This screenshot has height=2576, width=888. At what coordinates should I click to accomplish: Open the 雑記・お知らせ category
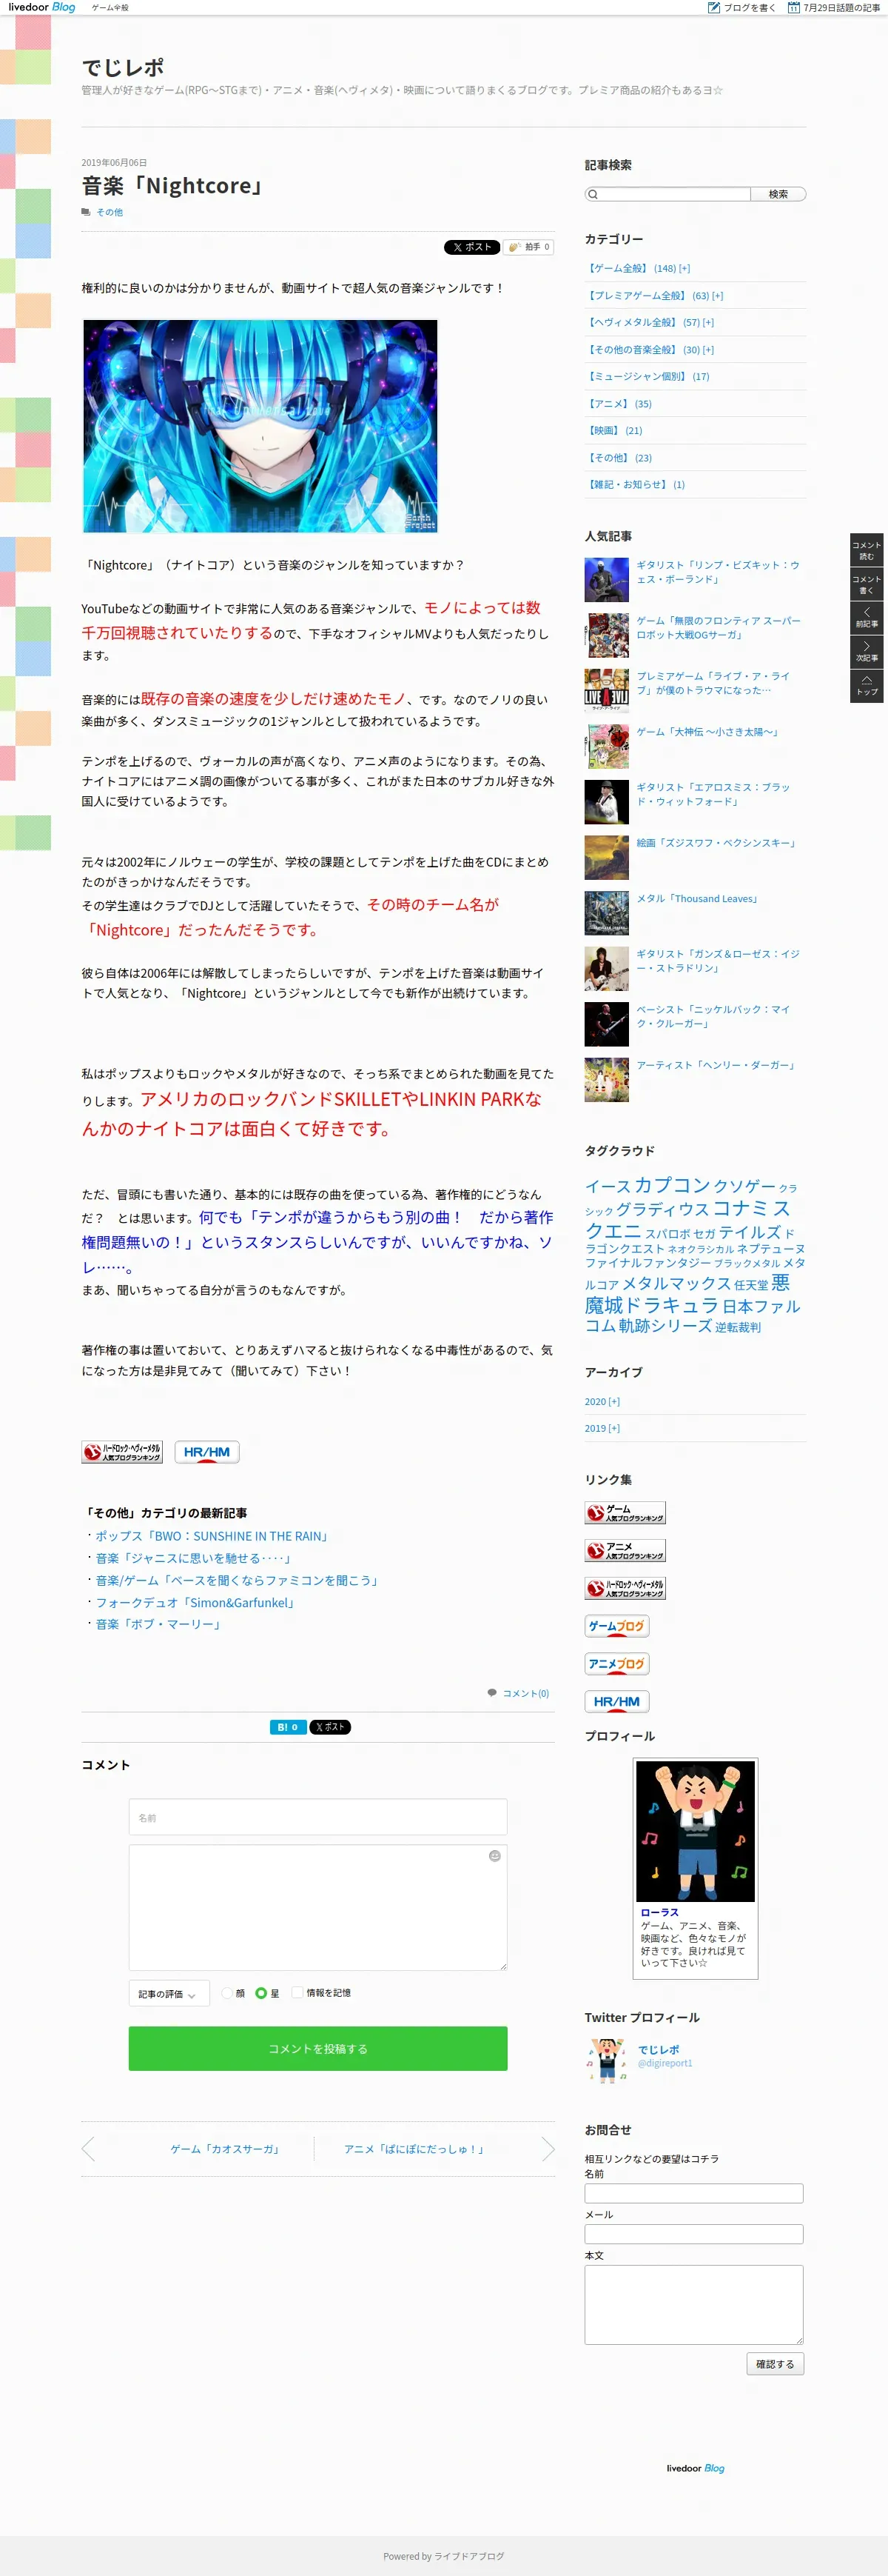(x=635, y=485)
